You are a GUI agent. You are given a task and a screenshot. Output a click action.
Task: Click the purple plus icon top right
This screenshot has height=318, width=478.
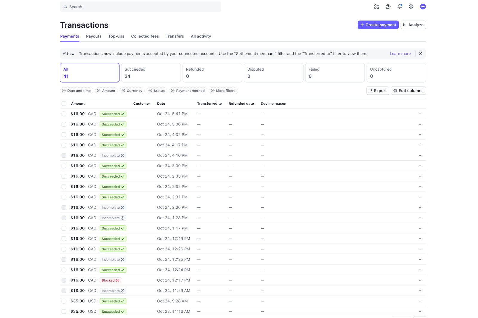(423, 6)
